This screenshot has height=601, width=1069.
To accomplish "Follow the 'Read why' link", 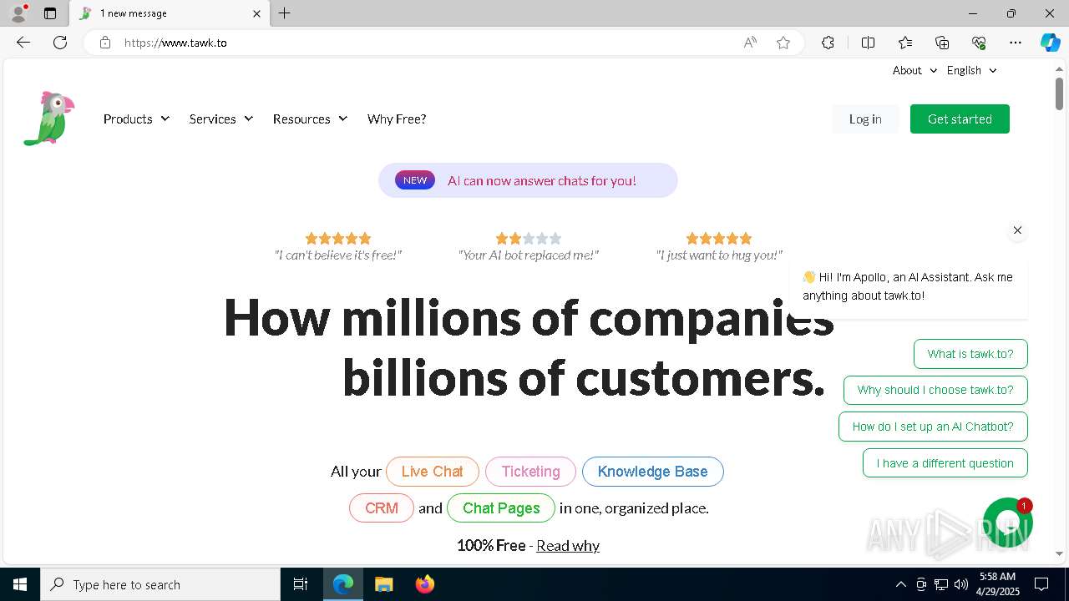I will point(568,546).
